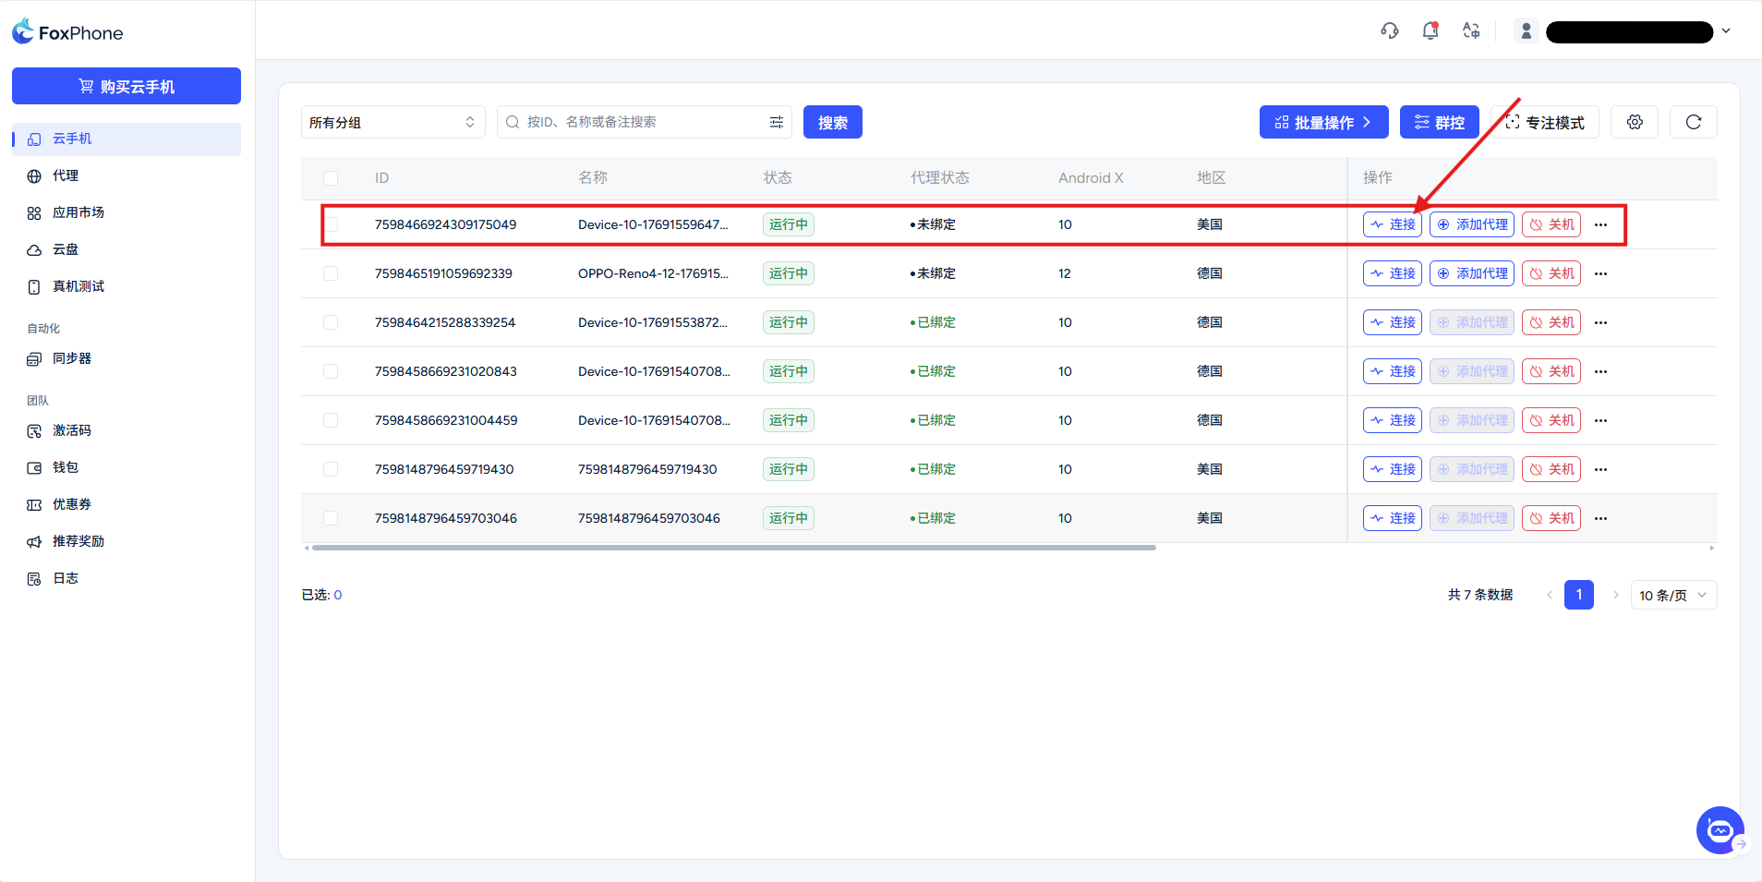Click the language translation icon
Screen dimensions: 1762x882
(1471, 31)
